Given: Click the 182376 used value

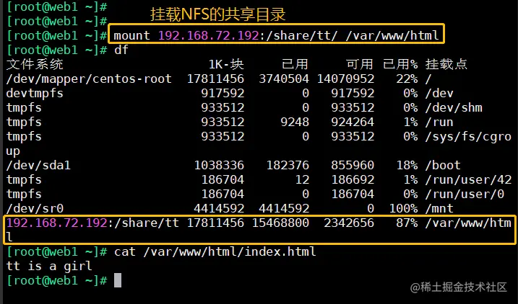Looking at the screenshot, I should click(288, 165).
